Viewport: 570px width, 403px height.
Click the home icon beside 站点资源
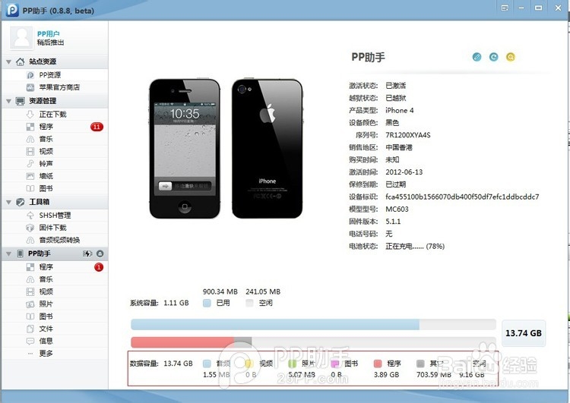click(21, 61)
